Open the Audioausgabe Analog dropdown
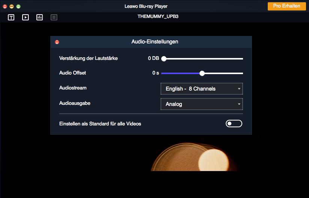 pos(202,104)
